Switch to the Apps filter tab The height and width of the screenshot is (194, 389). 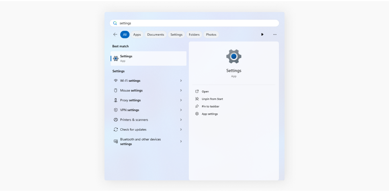[137, 34]
